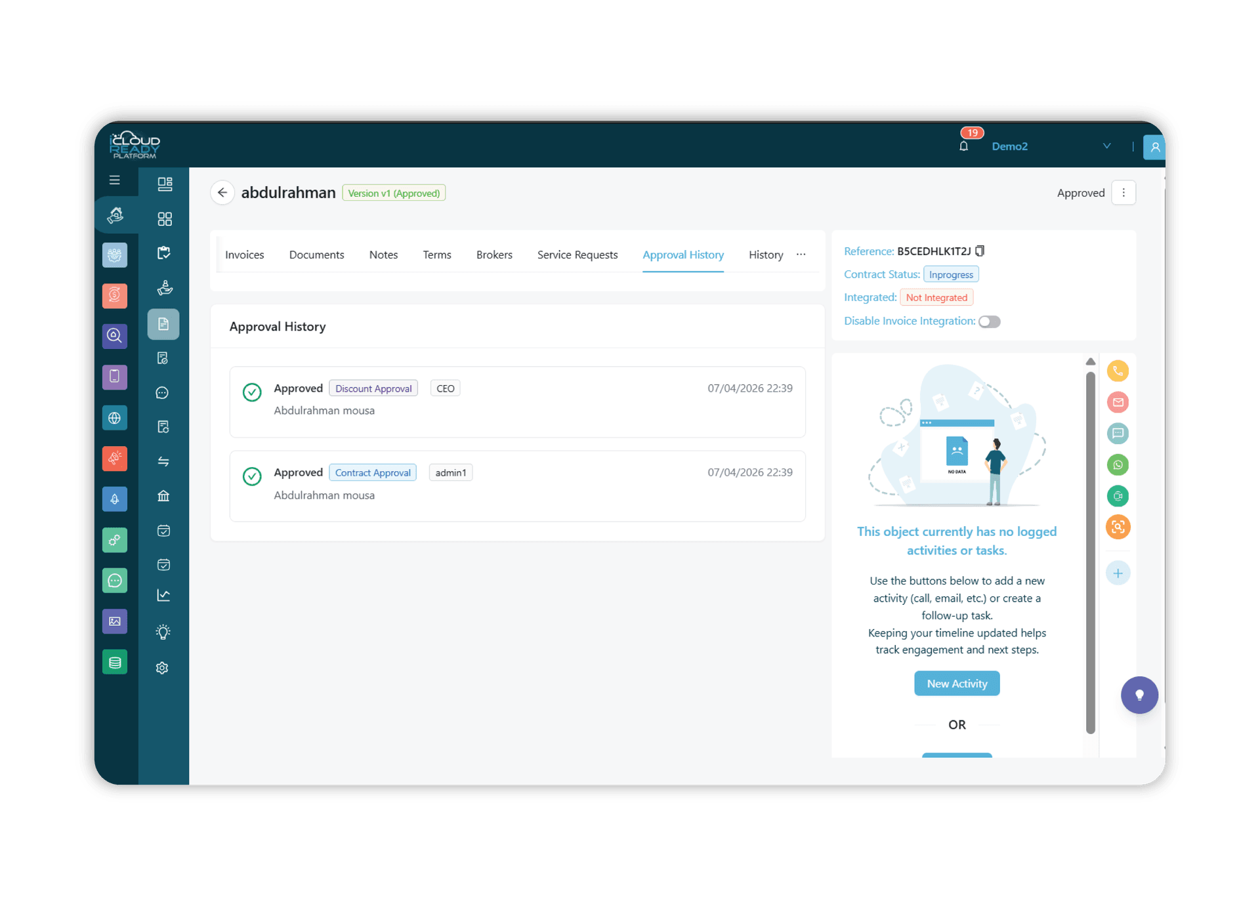The width and height of the screenshot is (1260, 906).
Task: Open the approved document icon below contracts
Action: (163, 358)
